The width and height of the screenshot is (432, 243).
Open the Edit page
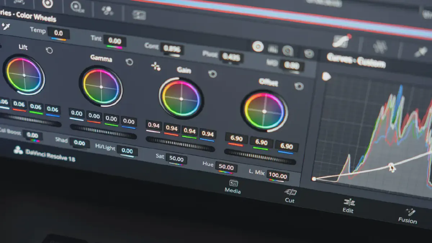coord(348,206)
